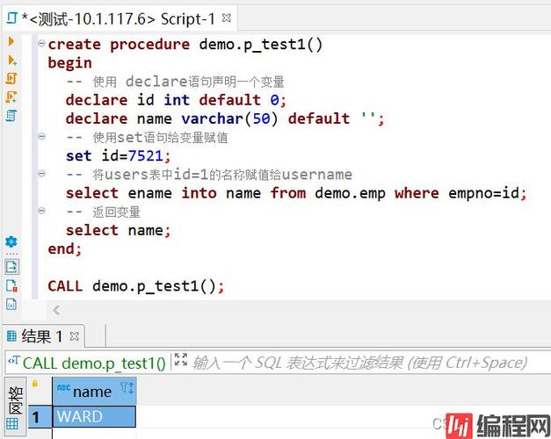
Task: Click the declare id int default 0 line
Action: pos(176,100)
